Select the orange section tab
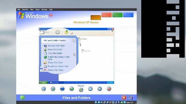Screen dimensions: 186x104 [96, 17]
